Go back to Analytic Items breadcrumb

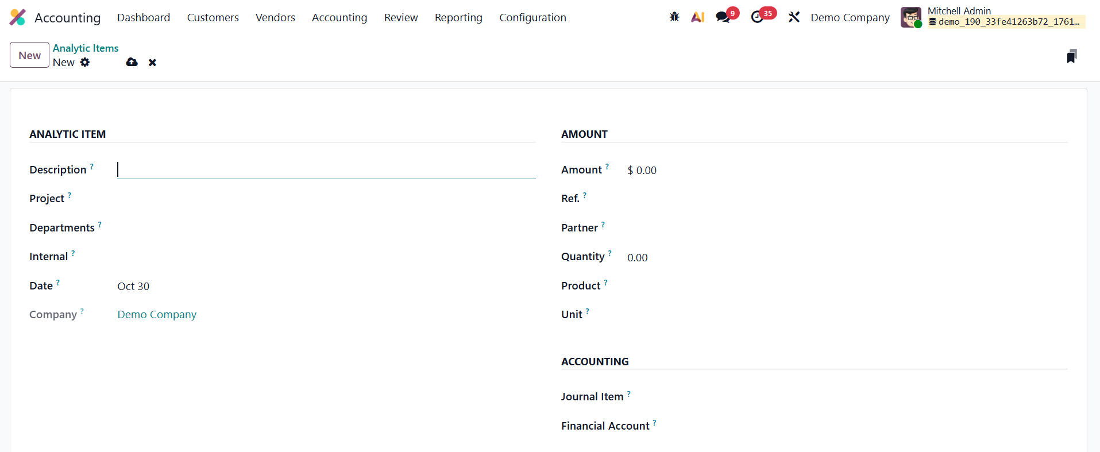(86, 48)
